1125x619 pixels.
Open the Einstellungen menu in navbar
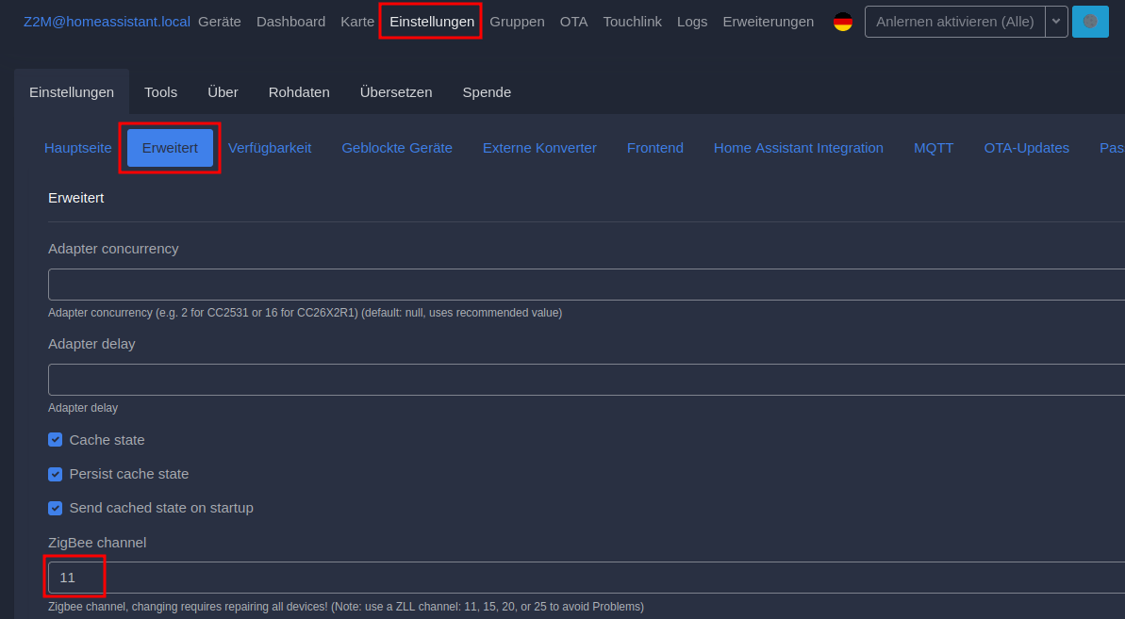pos(432,22)
